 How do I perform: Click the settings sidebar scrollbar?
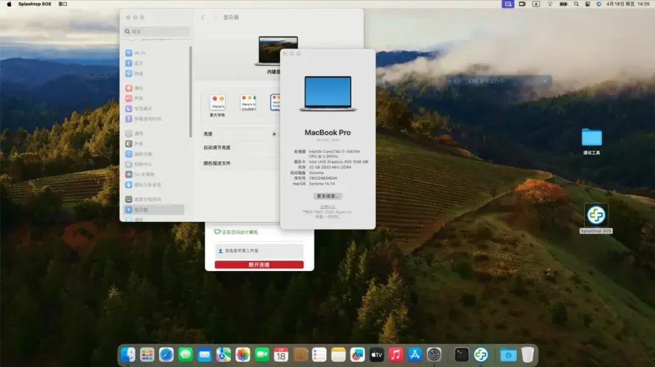(191, 92)
